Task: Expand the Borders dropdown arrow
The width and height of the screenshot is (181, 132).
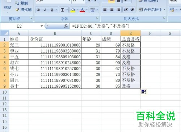Action: click(x=67, y=10)
